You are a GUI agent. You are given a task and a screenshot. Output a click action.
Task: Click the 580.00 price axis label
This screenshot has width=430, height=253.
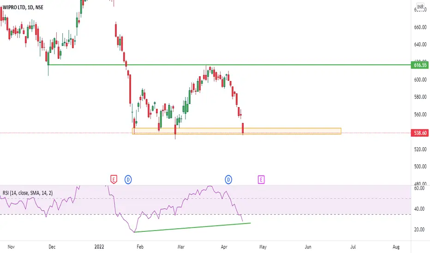420,97
